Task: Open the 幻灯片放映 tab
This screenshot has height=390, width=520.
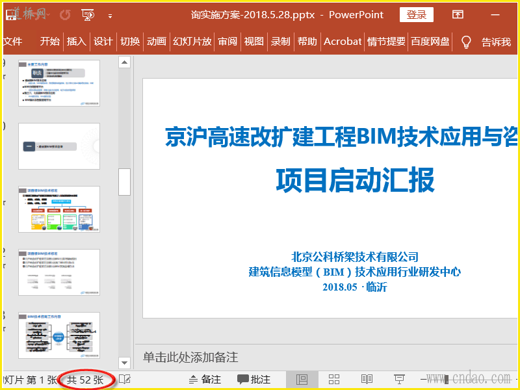Action: (192, 42)
